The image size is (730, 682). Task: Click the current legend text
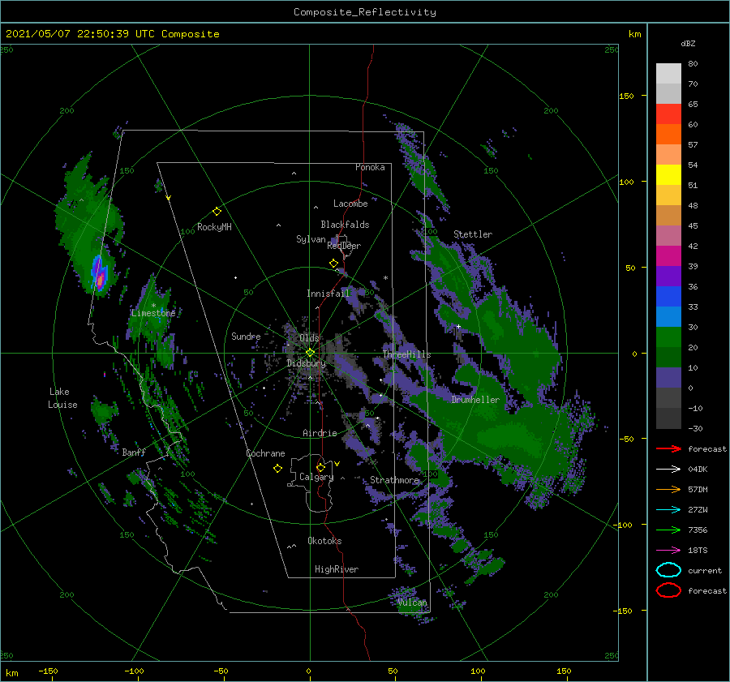tap(705, 570)
